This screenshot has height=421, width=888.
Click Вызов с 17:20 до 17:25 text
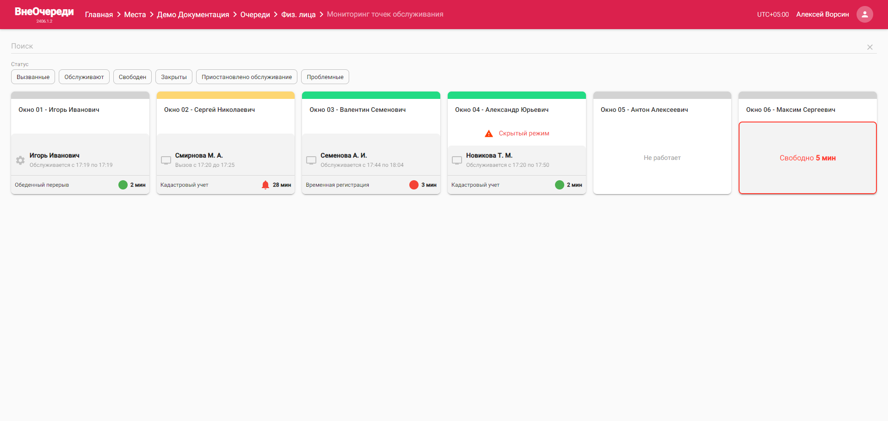tap(205, 165)
